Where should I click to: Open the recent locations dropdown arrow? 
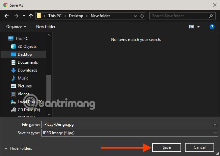[24, 16]
